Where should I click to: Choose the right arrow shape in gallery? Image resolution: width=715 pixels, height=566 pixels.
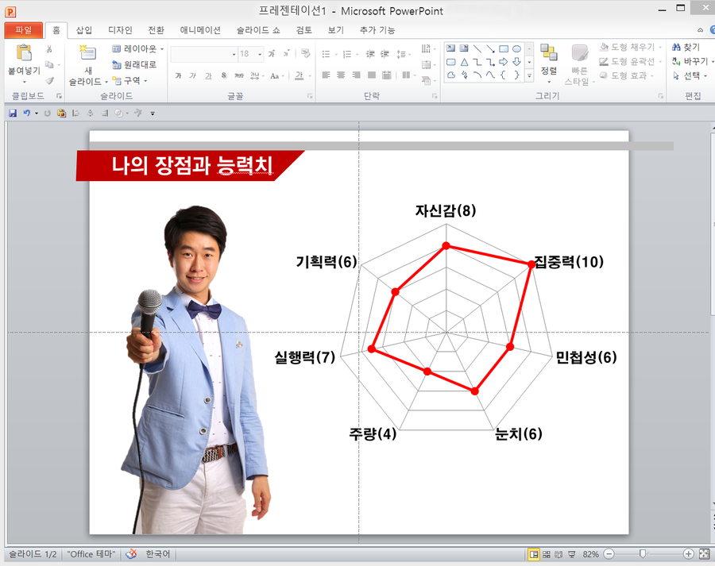[503, 62]
